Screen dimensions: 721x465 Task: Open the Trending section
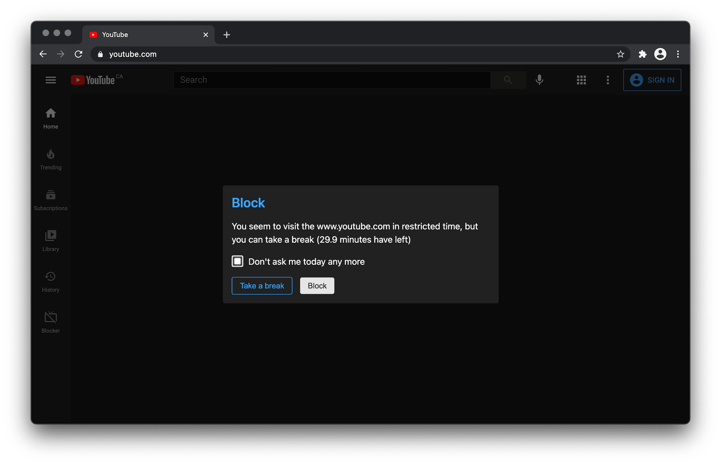pyautogui.click(x=51, y=159)
